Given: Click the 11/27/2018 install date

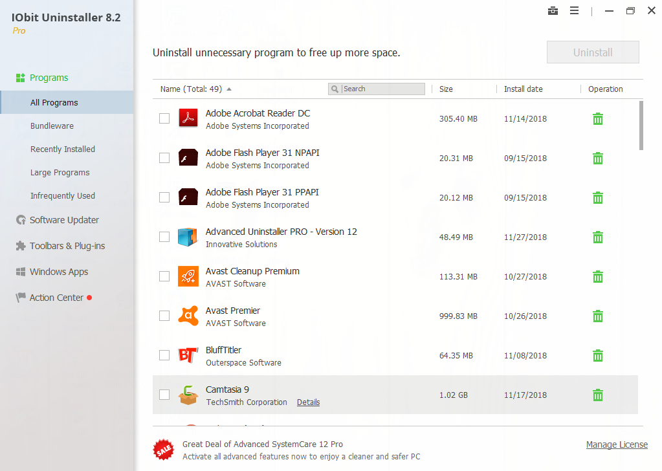Looking at the screenshot, I should pos(525,237).
